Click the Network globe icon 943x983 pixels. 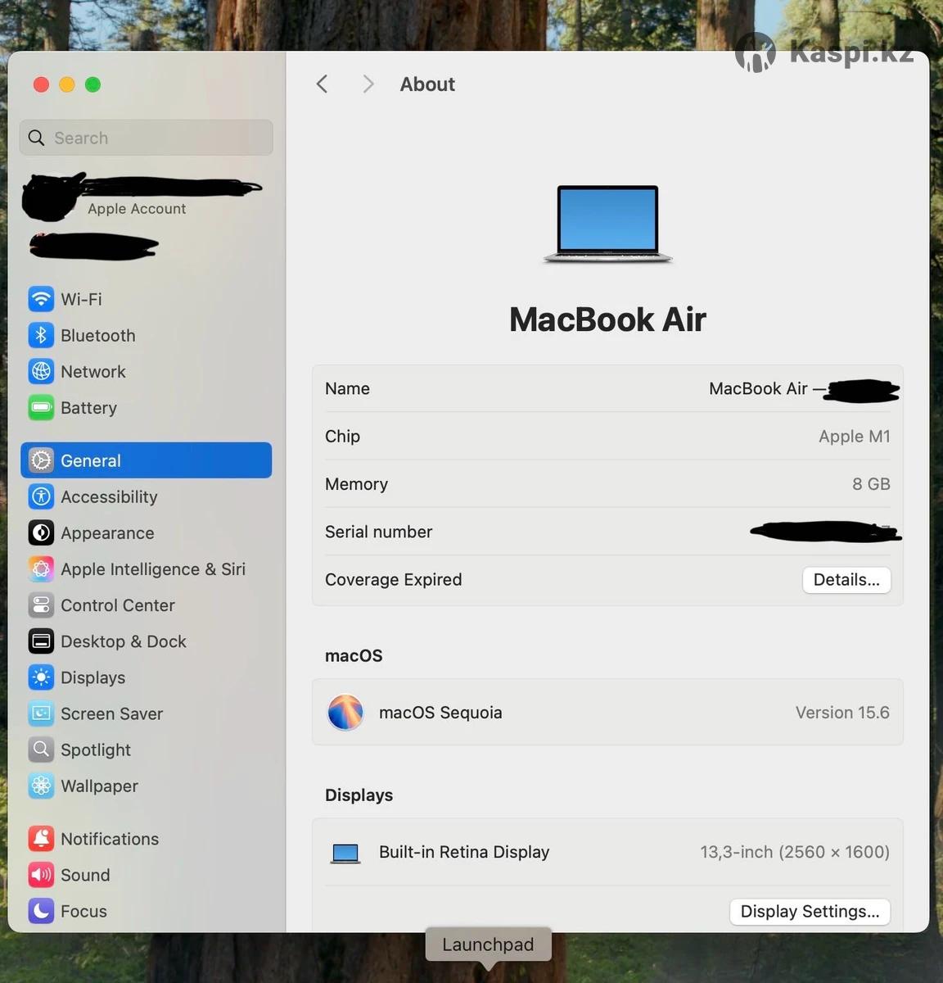click(x=41, y=371)
